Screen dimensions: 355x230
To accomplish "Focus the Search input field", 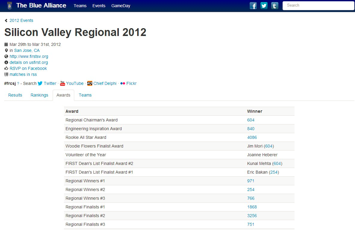I will (318, 5).
